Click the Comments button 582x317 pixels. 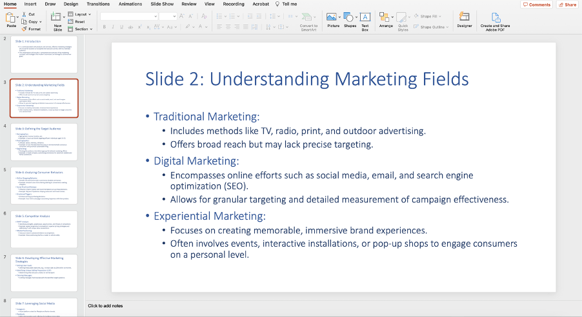point(536,5)
